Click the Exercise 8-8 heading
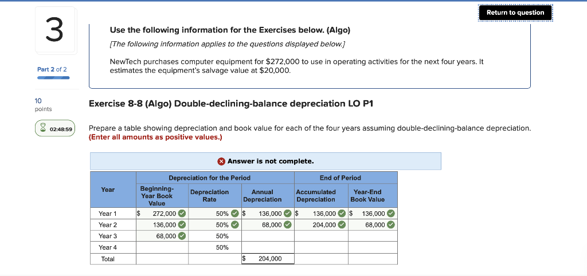The height and width of the screenshot is (276, 587). (x=231, y=104)
